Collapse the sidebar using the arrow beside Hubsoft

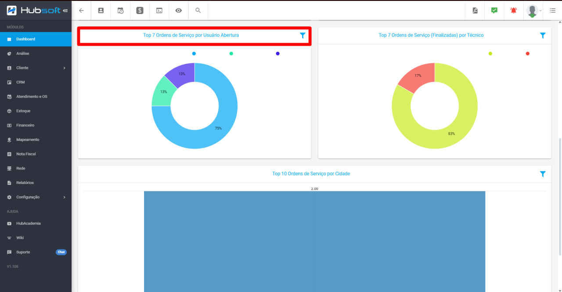coord(65,11)
